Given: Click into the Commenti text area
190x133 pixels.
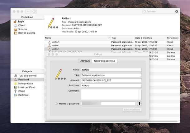Looking at the screenshot, I should click(x=111, y=95).
